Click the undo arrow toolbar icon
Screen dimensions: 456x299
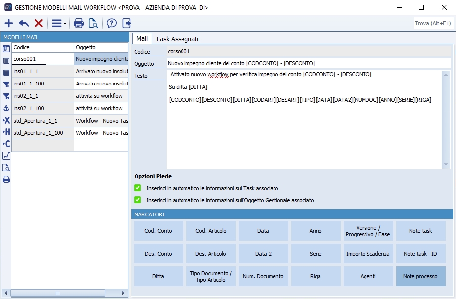[23, 23]
